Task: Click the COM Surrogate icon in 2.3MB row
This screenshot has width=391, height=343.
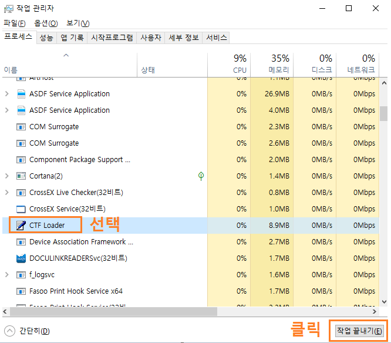Action: 21,127
